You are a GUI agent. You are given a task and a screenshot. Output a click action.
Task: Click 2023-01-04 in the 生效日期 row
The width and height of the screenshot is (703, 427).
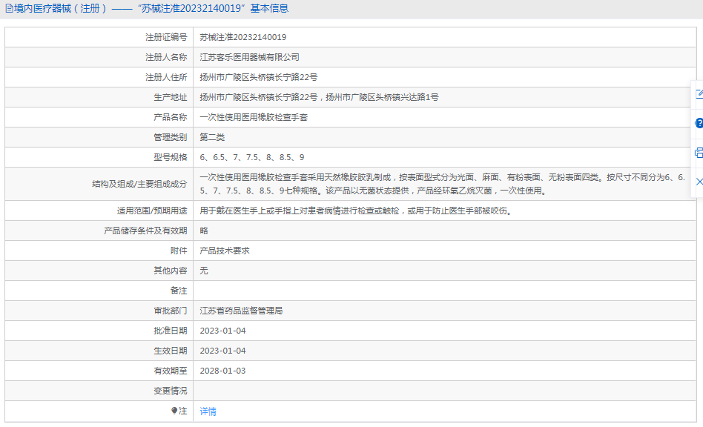[222, 351]
